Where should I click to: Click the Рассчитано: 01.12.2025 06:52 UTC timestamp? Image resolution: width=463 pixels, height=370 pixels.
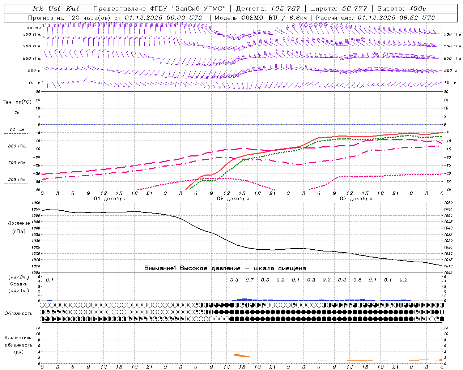tap(376, 18)
